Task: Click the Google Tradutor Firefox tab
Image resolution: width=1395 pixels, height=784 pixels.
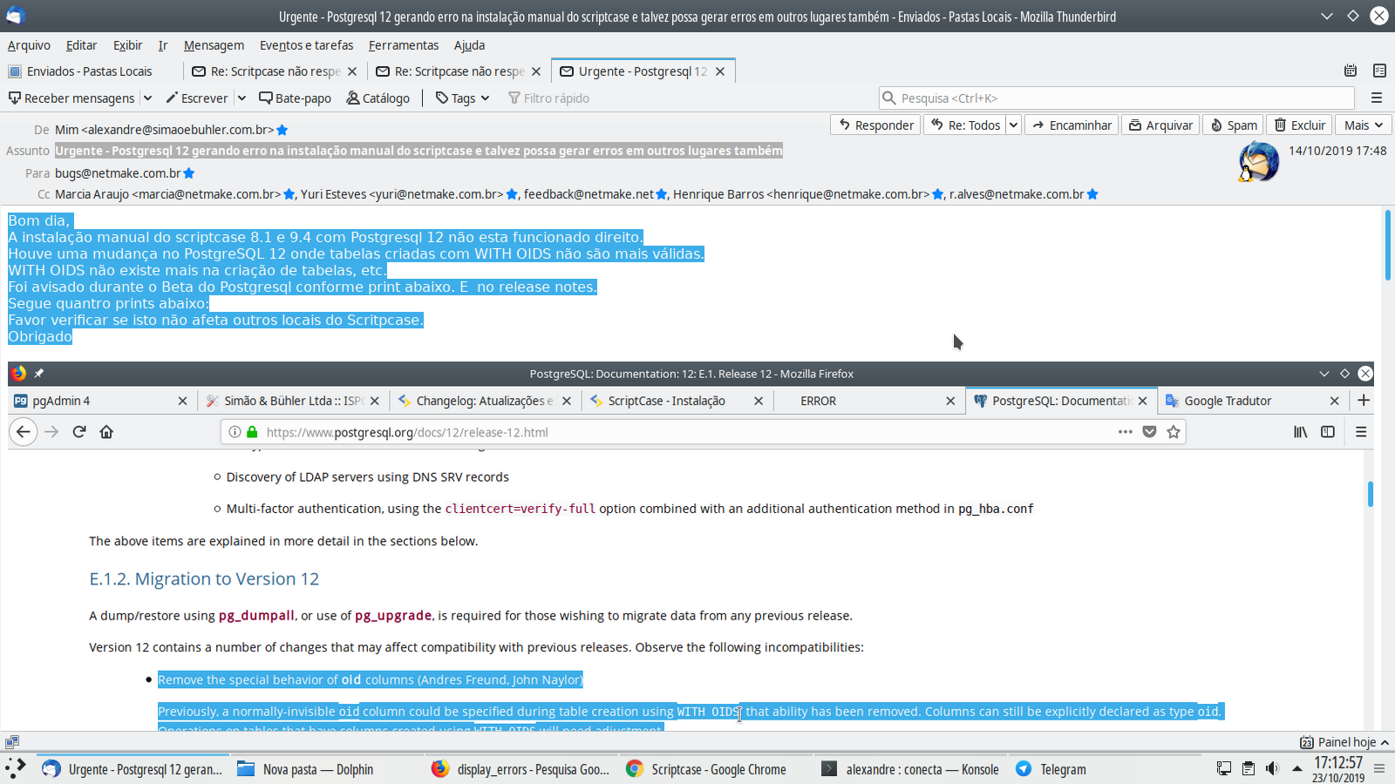Action: [1252, 401]
